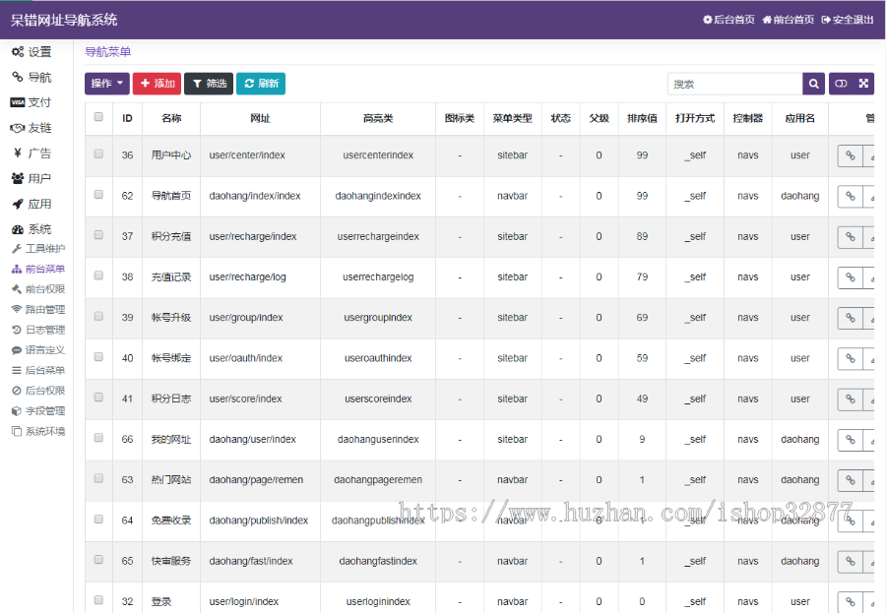Open 后台菜单 backend menu
Screen dimensions: 886x613
(x=38, y=371)
